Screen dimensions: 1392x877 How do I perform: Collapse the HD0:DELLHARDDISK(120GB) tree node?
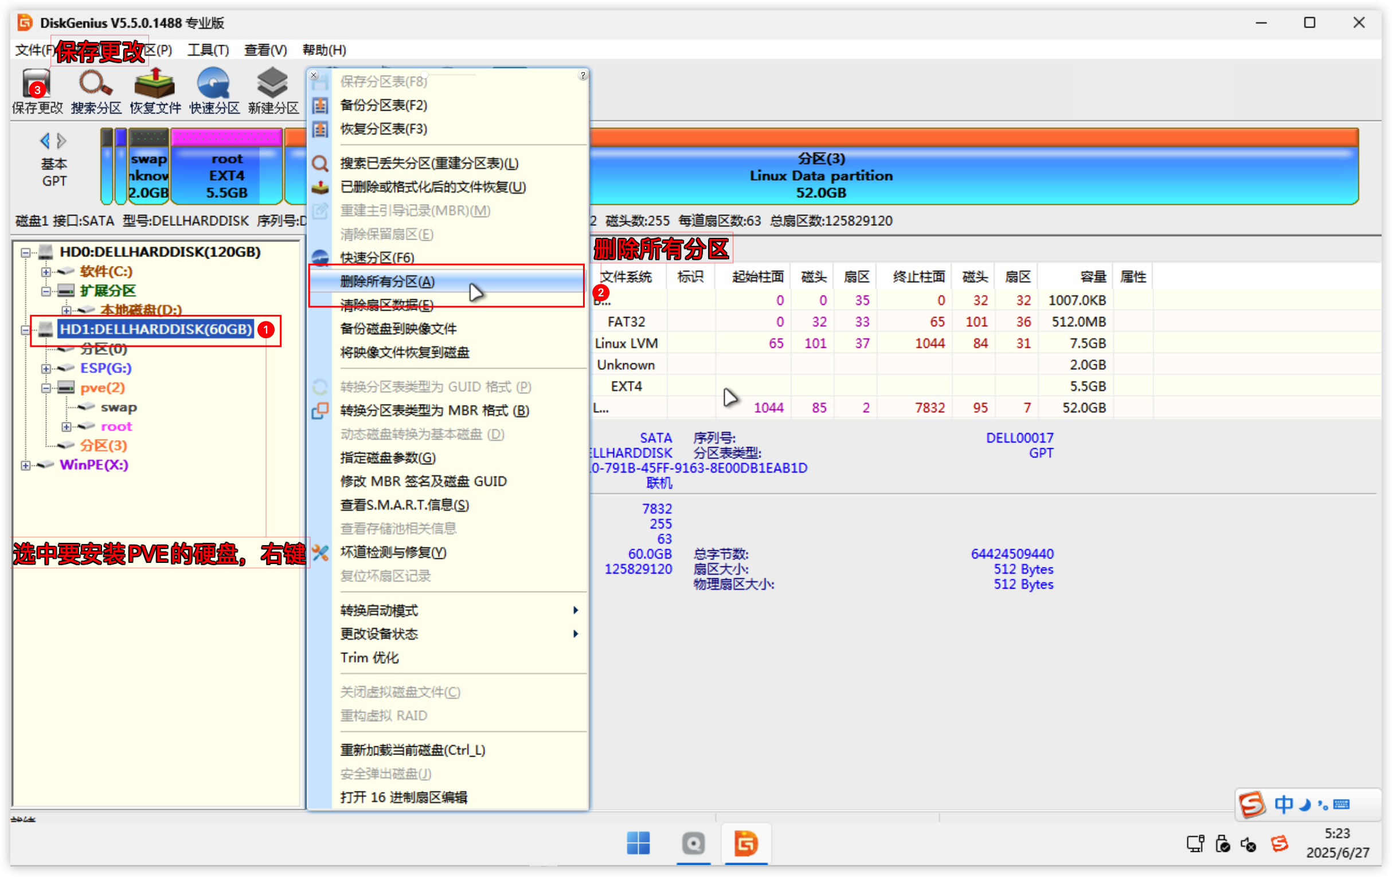25,253
